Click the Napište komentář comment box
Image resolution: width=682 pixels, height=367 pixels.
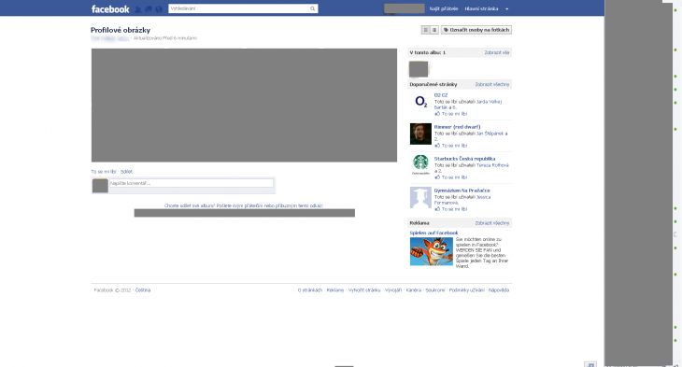[192, 183]
